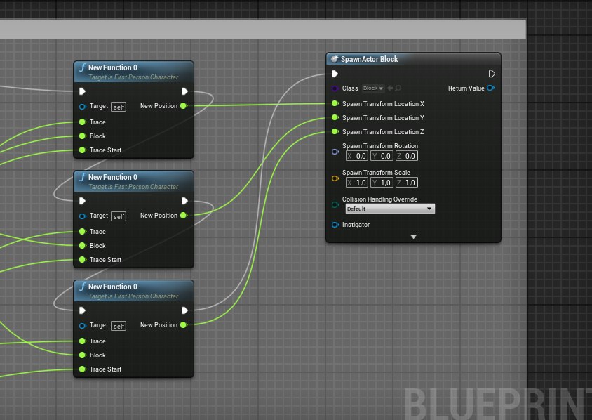This screenshot has height=420, width=592.
Task: Click the Spawn Transform Location Y pin
Action: tap(335, 117)
